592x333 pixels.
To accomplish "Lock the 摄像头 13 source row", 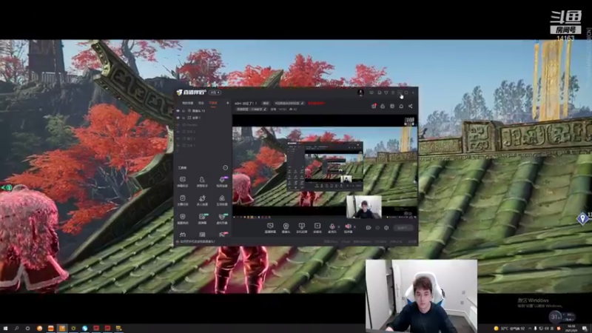I will tap(184, 110).
